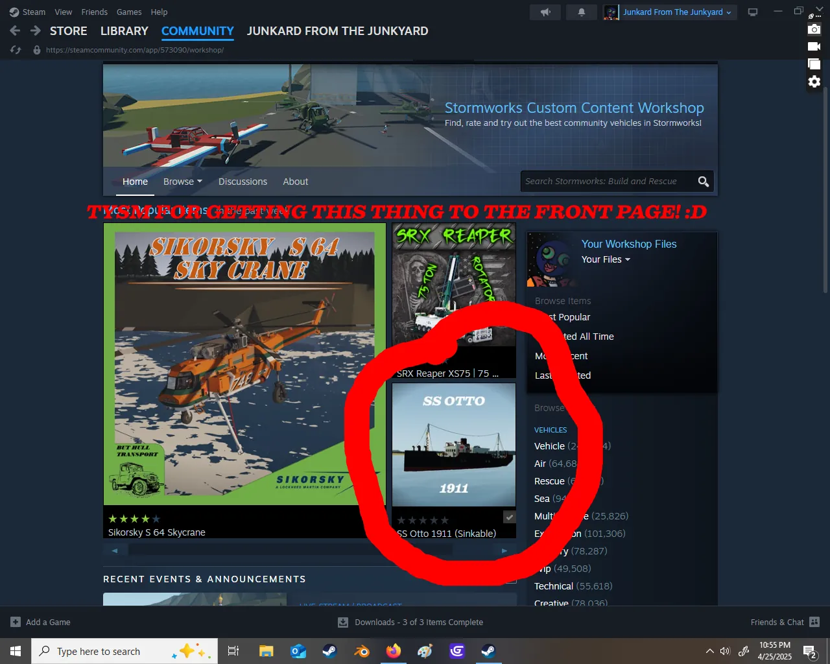Switch to the LIBRARY tab
The height and width of the screenshot is (664, 830).
pyautogui.click(x=124, y=31)
